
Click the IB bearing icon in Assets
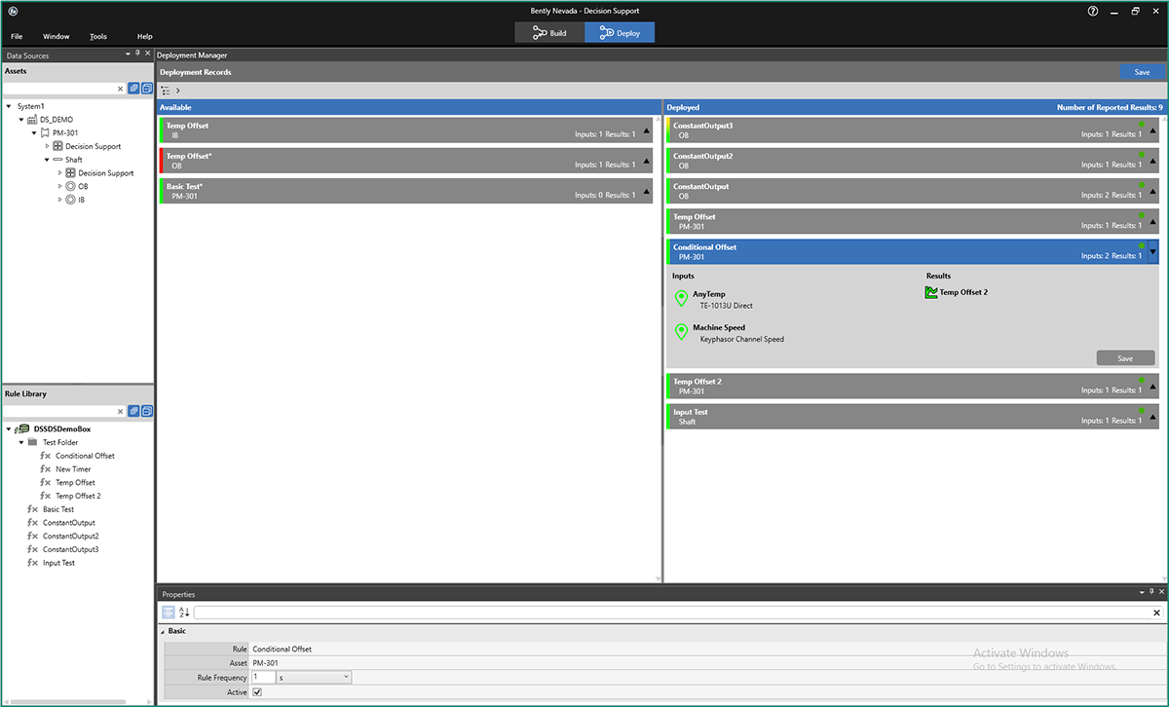pyautogui.click(x=70, y=200)
